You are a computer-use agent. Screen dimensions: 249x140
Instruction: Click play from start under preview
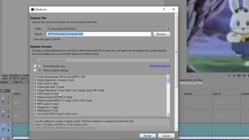[239, 75]
